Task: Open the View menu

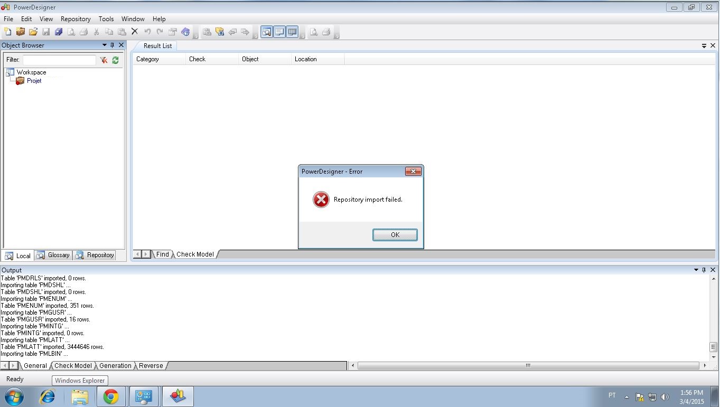Action: point(46,19)
